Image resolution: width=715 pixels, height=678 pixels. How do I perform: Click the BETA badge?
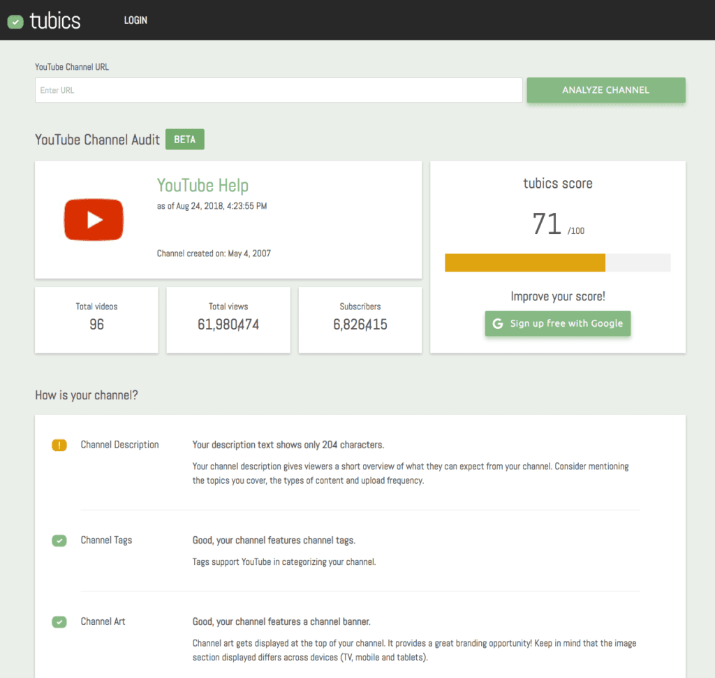pyautogui.click(x=184, y=140)
